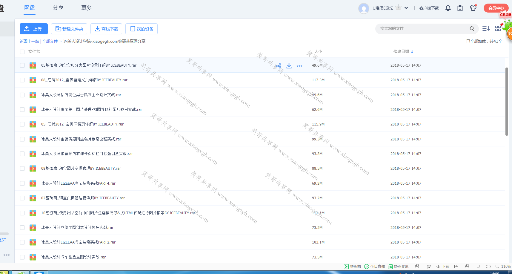Sort by 修改日期 column arrow
This screenshot has height=274, width=512.
tap(412, 51)
